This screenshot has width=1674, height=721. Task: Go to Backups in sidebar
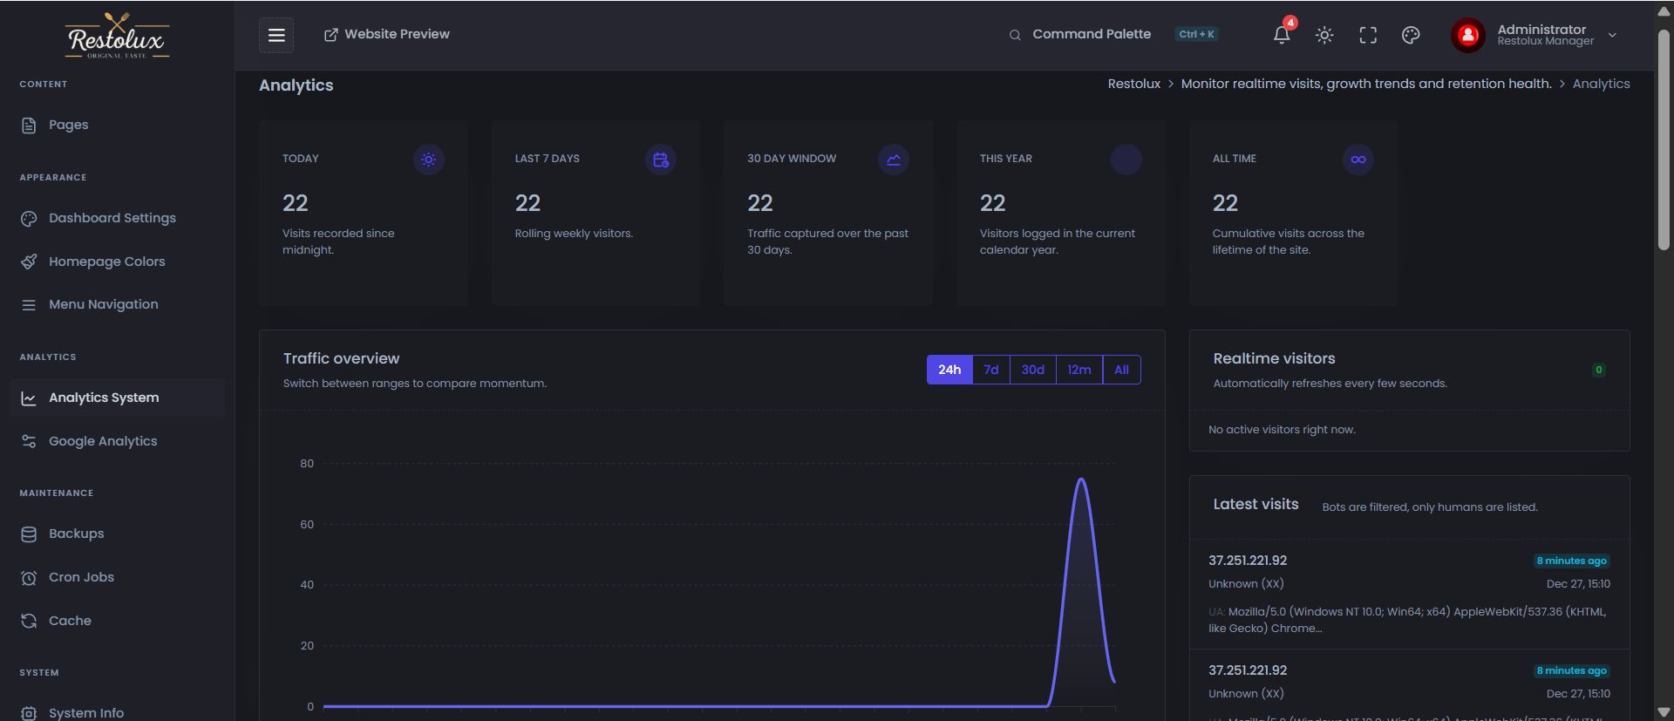point(76,534)
